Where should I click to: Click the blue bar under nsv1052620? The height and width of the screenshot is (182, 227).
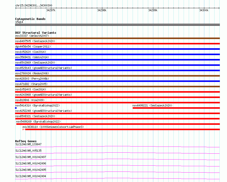pos(117,54)
